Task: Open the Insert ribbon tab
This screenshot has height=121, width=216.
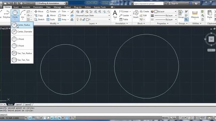Action: (16, 7)
